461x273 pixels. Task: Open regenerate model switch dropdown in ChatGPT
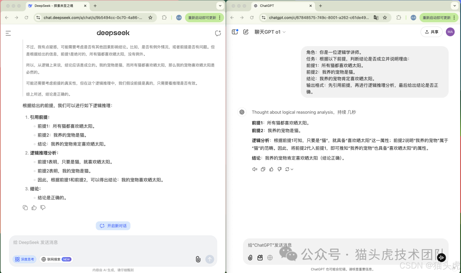tap(289, 169)
